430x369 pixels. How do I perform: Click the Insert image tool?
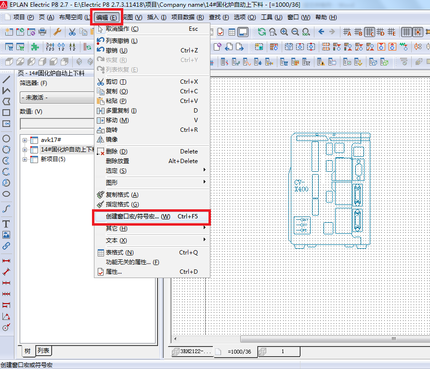coord(6,235)
